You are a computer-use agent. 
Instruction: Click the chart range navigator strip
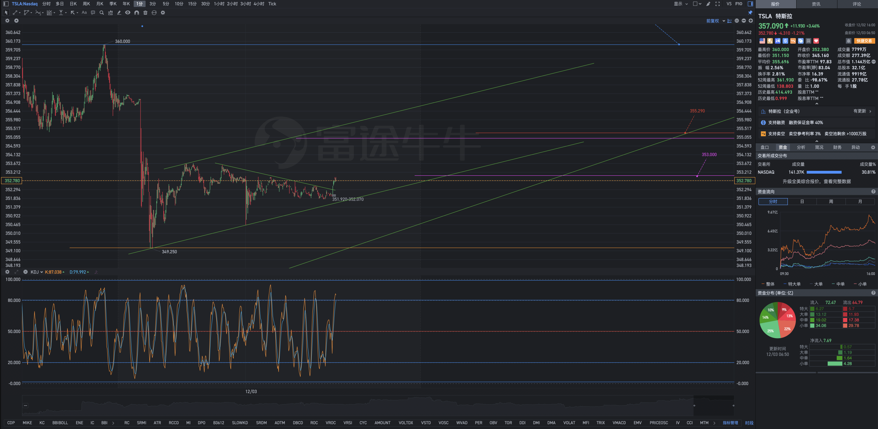coord(378,406)
